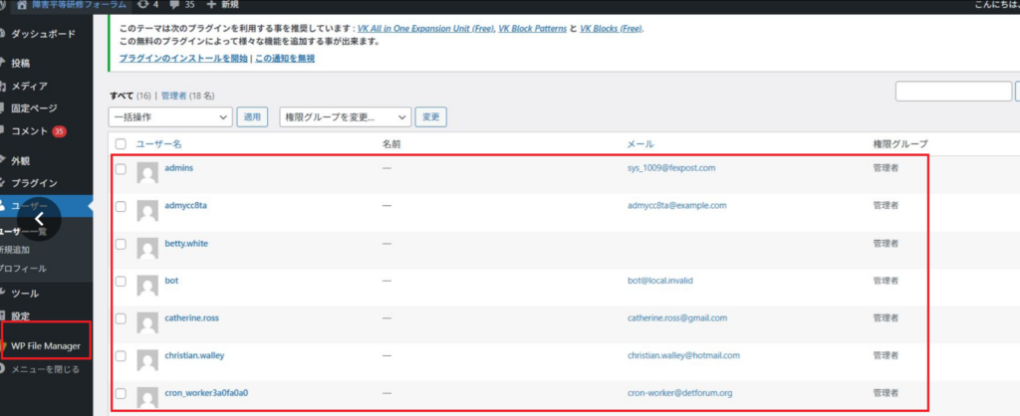Open コメント menu with 35 badge
Image resolution: width=1020 pixels, height=416 pixels.
[x=39, y=131]
